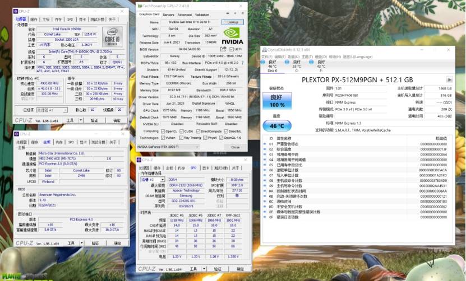Click the Lookup button in GPU-Z
This screenshot has height=281, width=466.
point(232,22)
